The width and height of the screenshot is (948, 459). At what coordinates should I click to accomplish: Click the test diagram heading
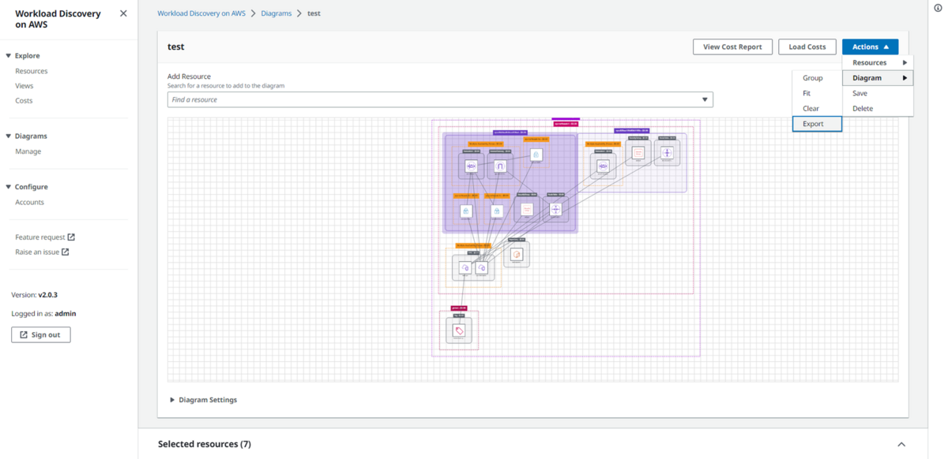coord(176,47)
